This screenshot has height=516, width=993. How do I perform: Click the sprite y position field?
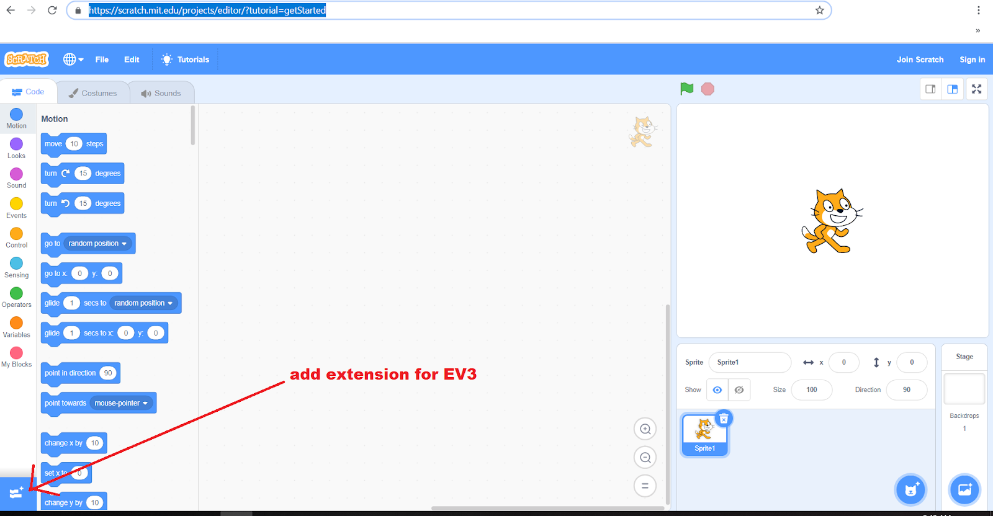[912, 362]
